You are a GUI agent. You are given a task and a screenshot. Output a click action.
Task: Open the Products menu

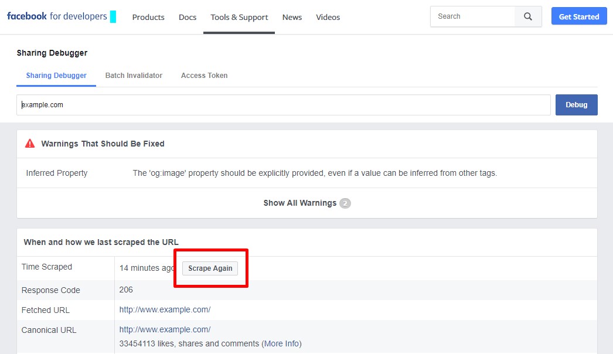[x=148, y=17]
